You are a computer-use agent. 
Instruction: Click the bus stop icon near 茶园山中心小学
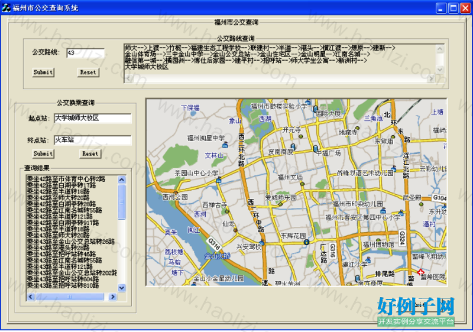tap(219, 180)
